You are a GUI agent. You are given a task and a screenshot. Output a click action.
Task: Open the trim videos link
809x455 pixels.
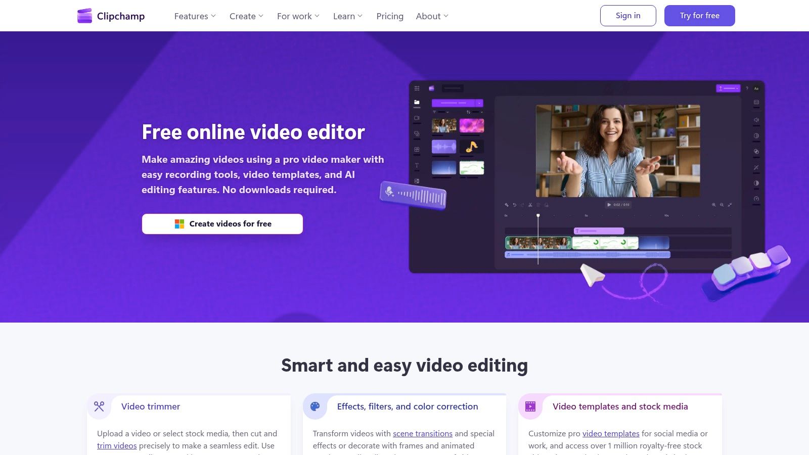tap(117, 446)
